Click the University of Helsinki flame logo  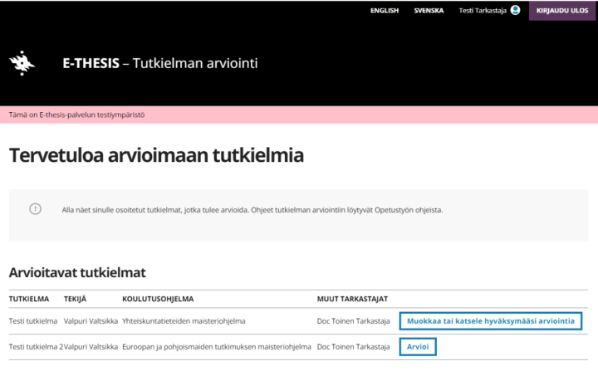(x=22, y=63)
